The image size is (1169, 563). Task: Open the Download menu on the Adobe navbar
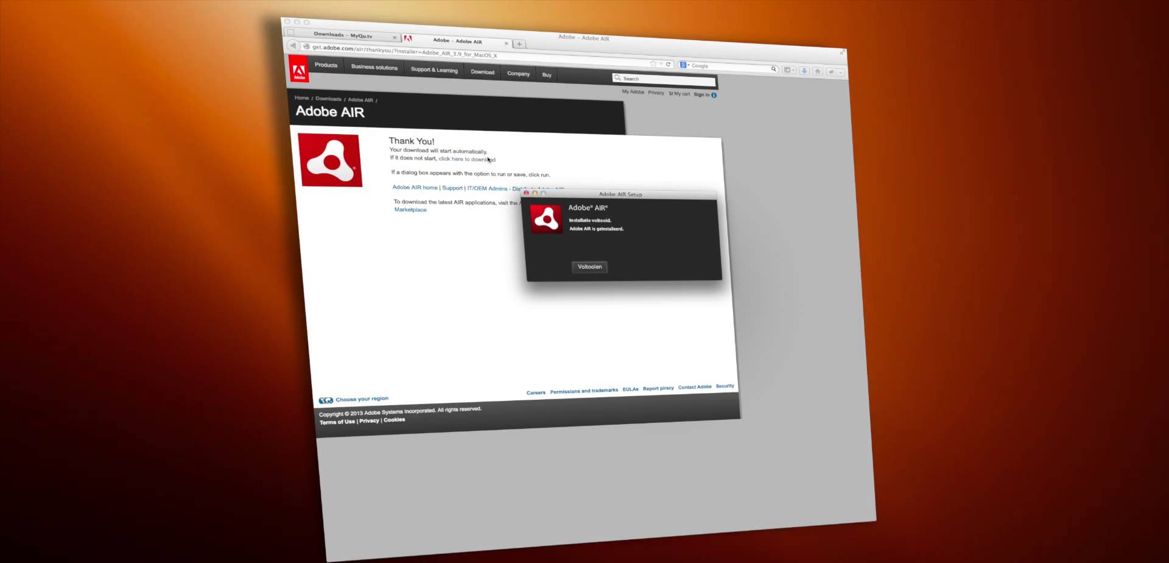(x=483, y=72)
